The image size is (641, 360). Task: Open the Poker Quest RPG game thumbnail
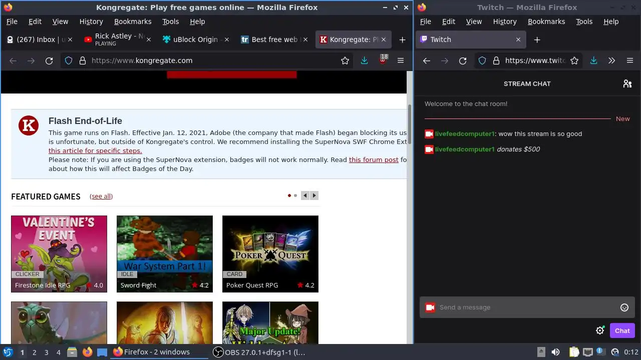click(270, 254)
